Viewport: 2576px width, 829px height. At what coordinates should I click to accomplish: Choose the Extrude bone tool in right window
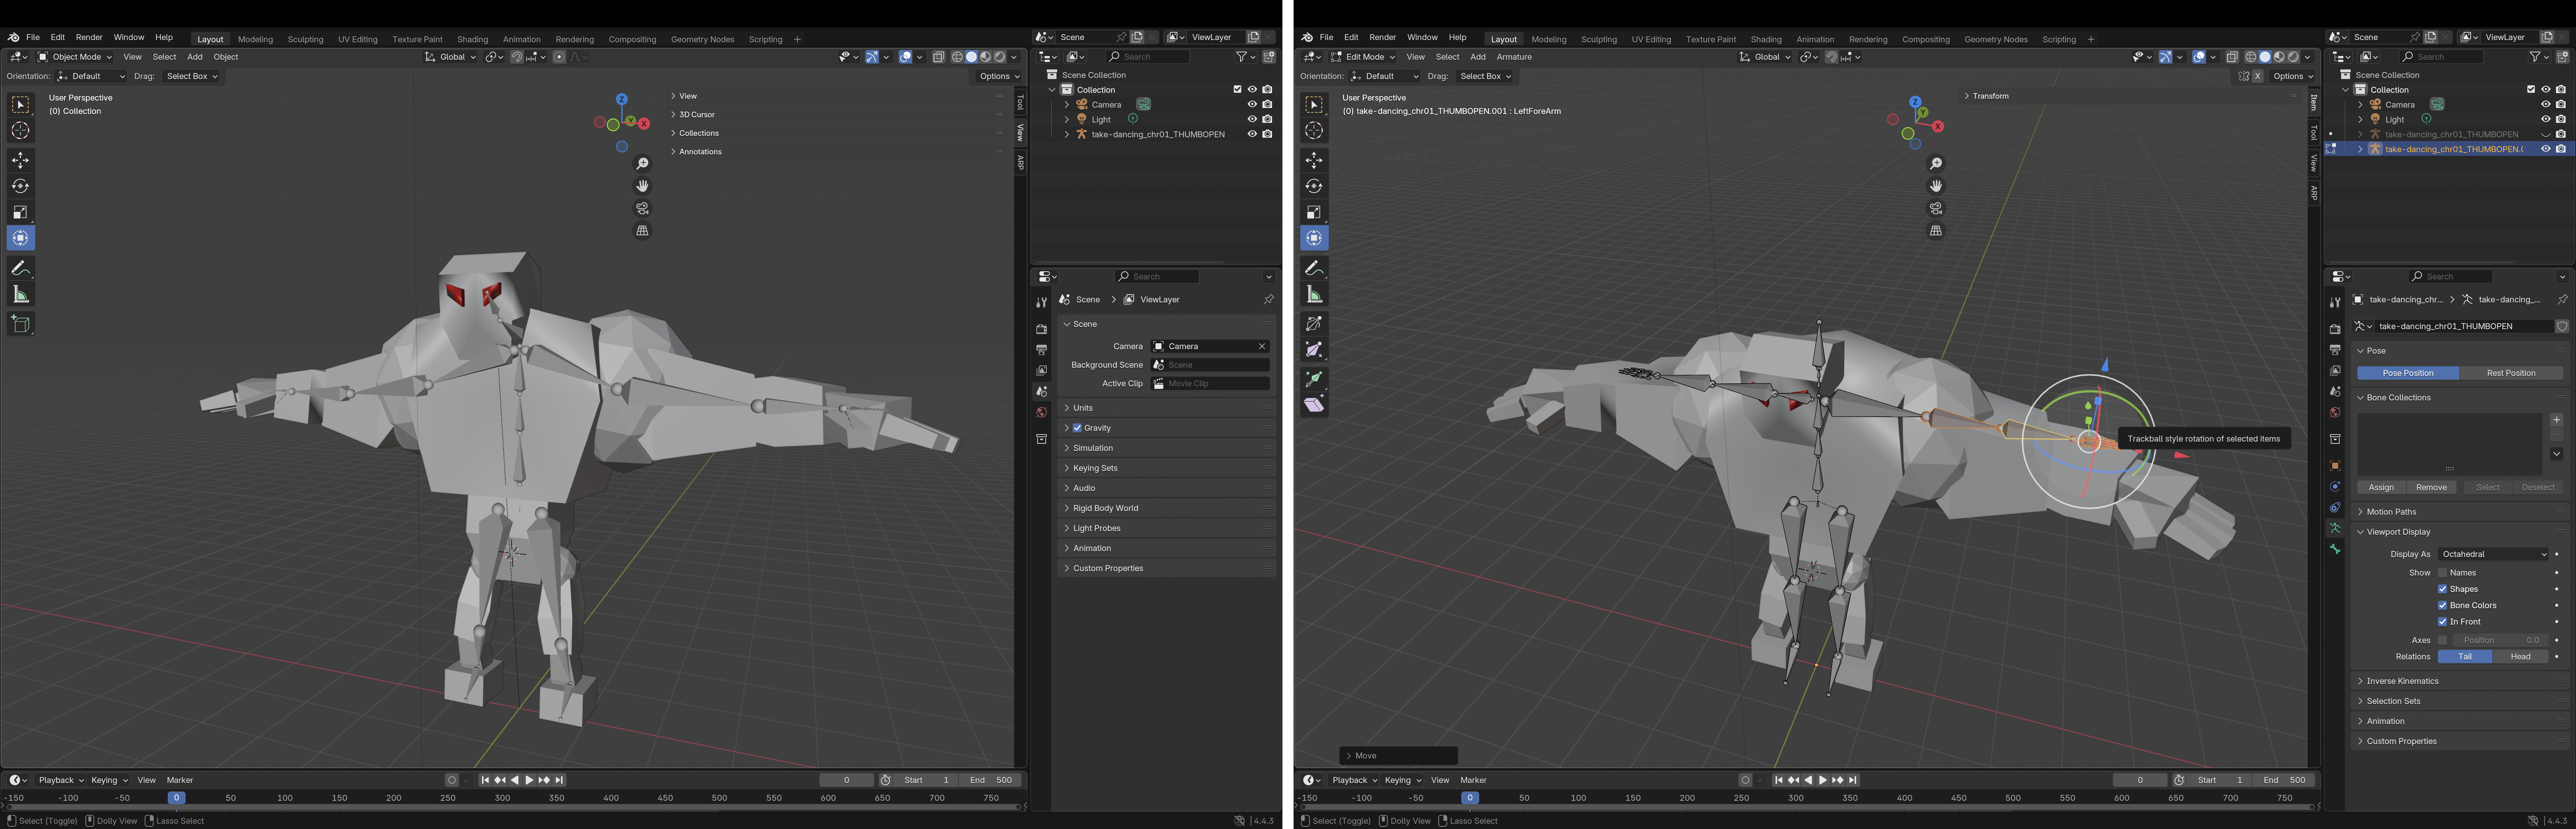coord(1314,378)
